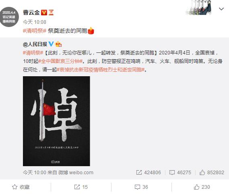This screenshot has width=229, height=194.
Task: Click the blue verified V badge
Action: (x=51, y=44)
